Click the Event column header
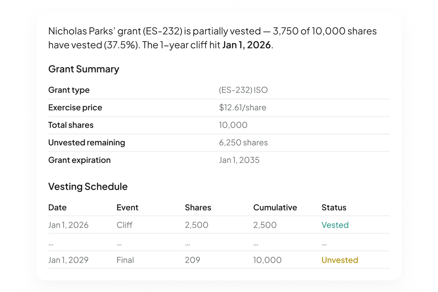Screen dimensions: 438x292 pyautogui.click(x=127, y=207)
